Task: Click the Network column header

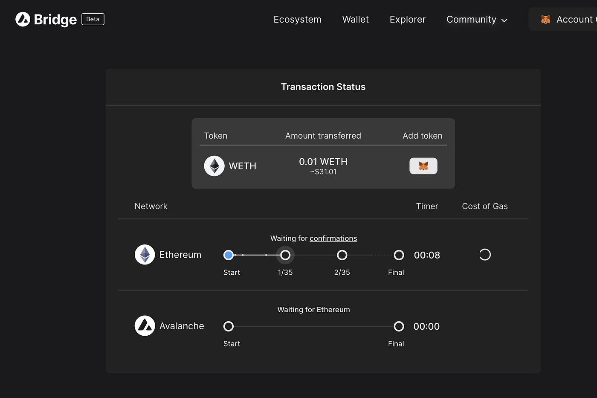Action: point(151,206)
